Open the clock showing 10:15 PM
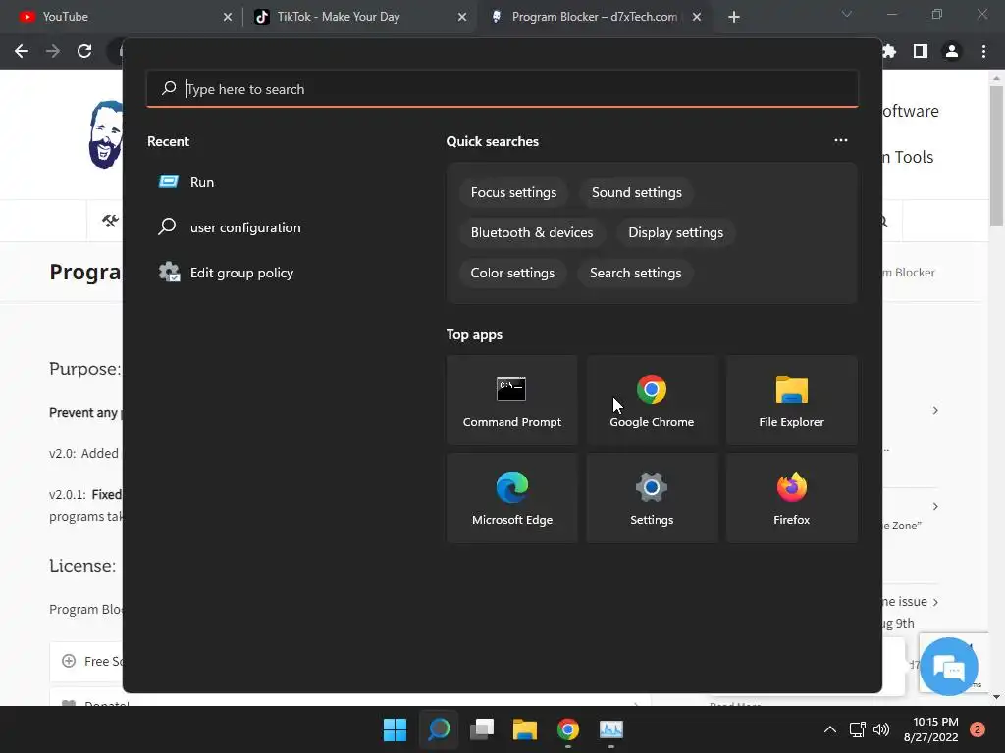The width and height of the screenshot is (1005, 753). pyautogui.click(x=930, y=729)
